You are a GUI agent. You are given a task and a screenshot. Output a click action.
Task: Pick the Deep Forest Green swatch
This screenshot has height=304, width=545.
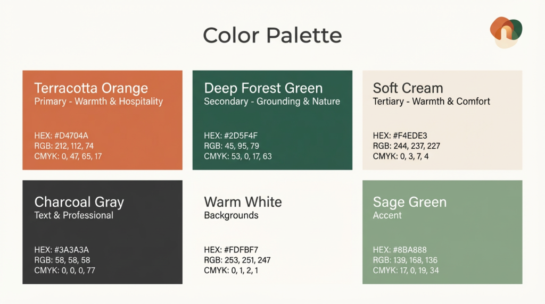point(272,120)
